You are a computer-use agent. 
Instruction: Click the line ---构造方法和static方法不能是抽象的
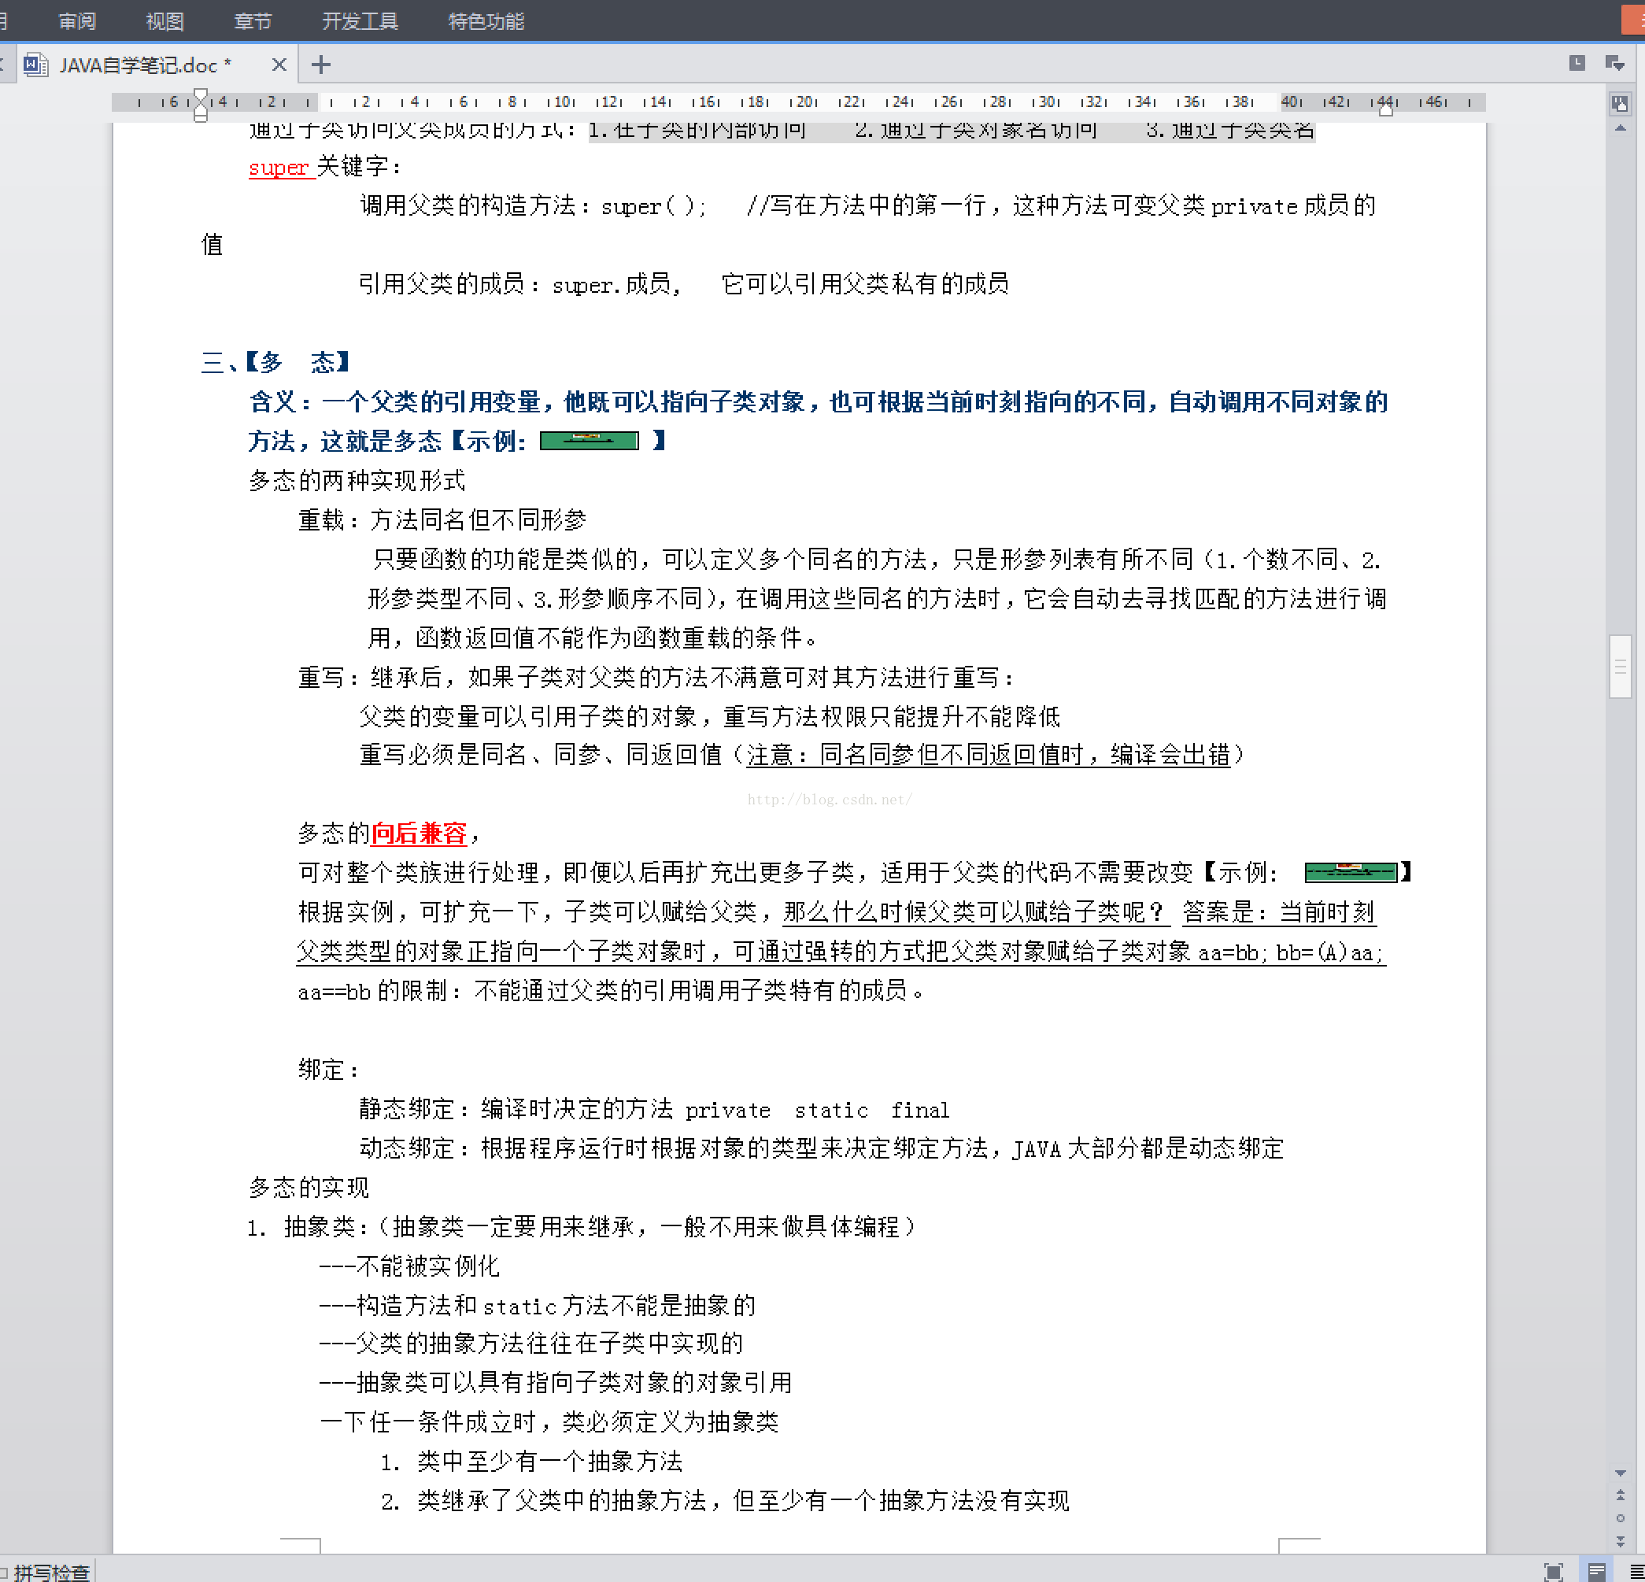point(537,1305)
